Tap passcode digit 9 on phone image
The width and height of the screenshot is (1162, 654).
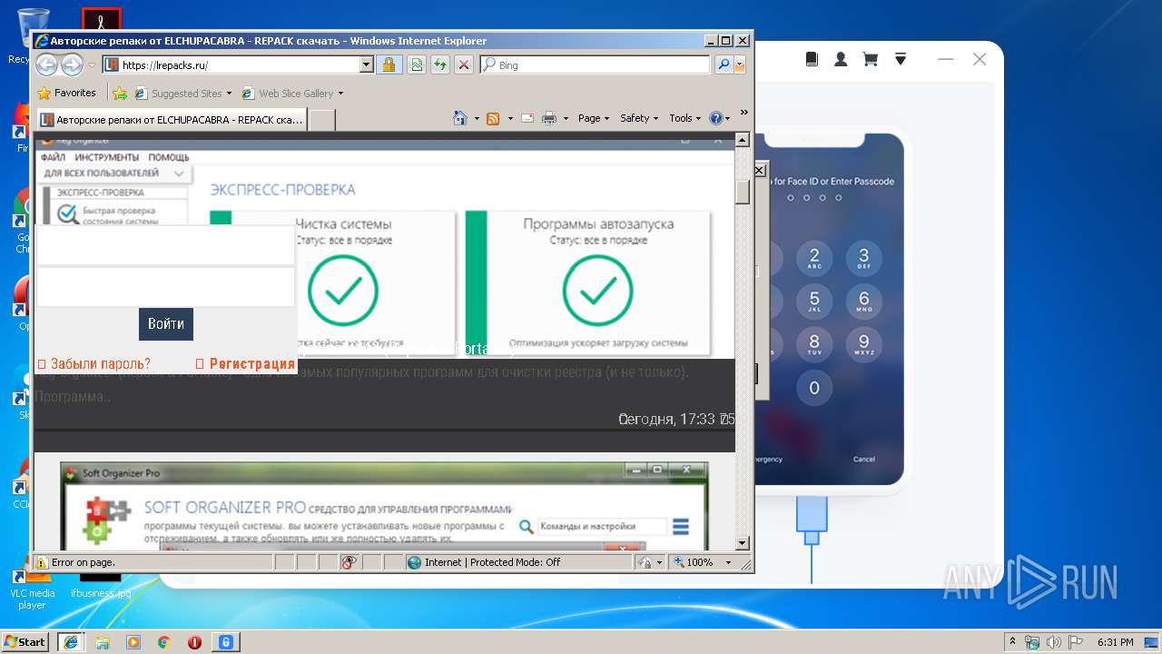click(x=863, y=345)
